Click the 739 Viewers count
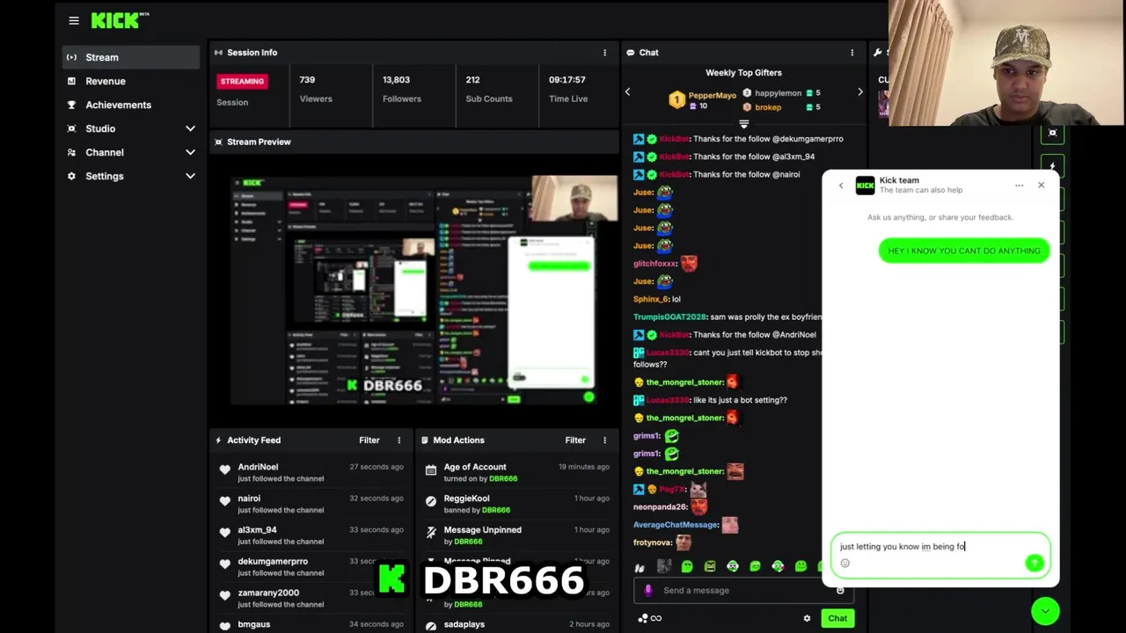The image size is (1126, 633). coord(307,80)
